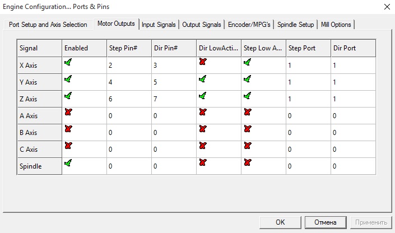Toggle Y Axis Enabled checkmark
Screen dimensions: 395x233
[68, 80]
